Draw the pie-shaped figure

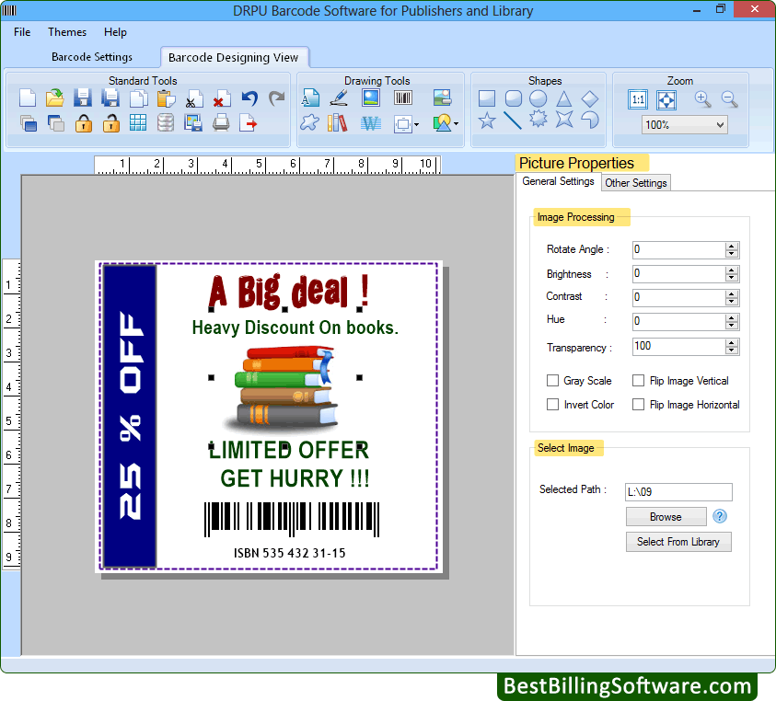(x=589, y=120)
